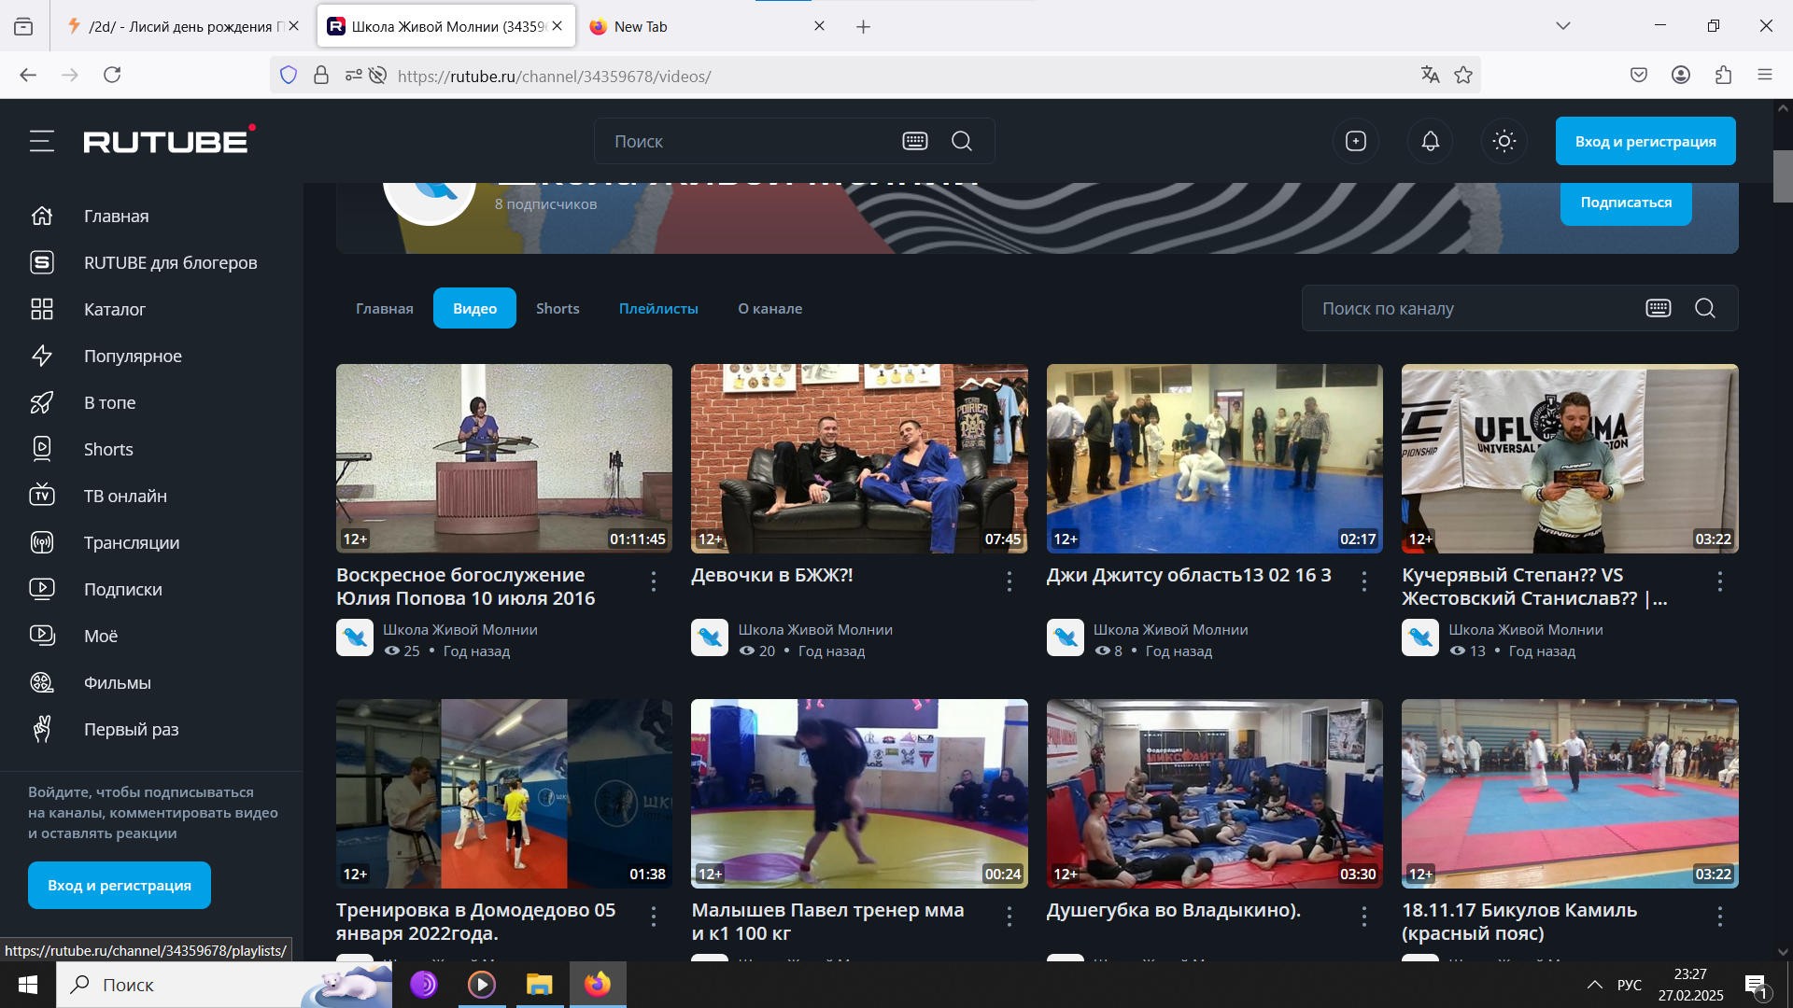This screenshot has height=1008, width=1793.
Task: Switch to channel Главная tab
Action: pos(385,308)
